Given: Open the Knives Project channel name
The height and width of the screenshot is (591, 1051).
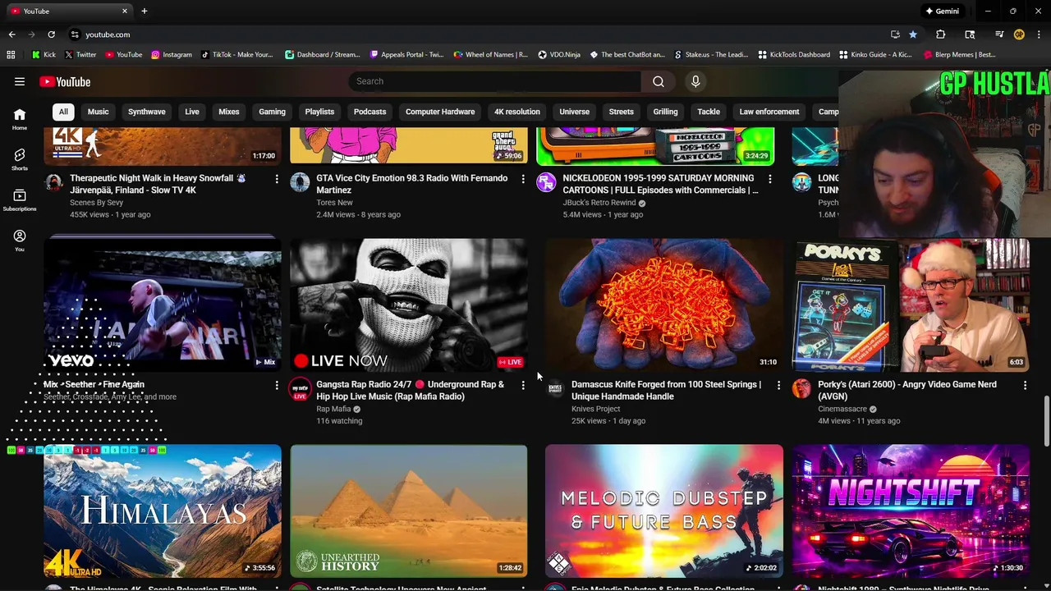Looking at the screenshot, I should point(595,409).
